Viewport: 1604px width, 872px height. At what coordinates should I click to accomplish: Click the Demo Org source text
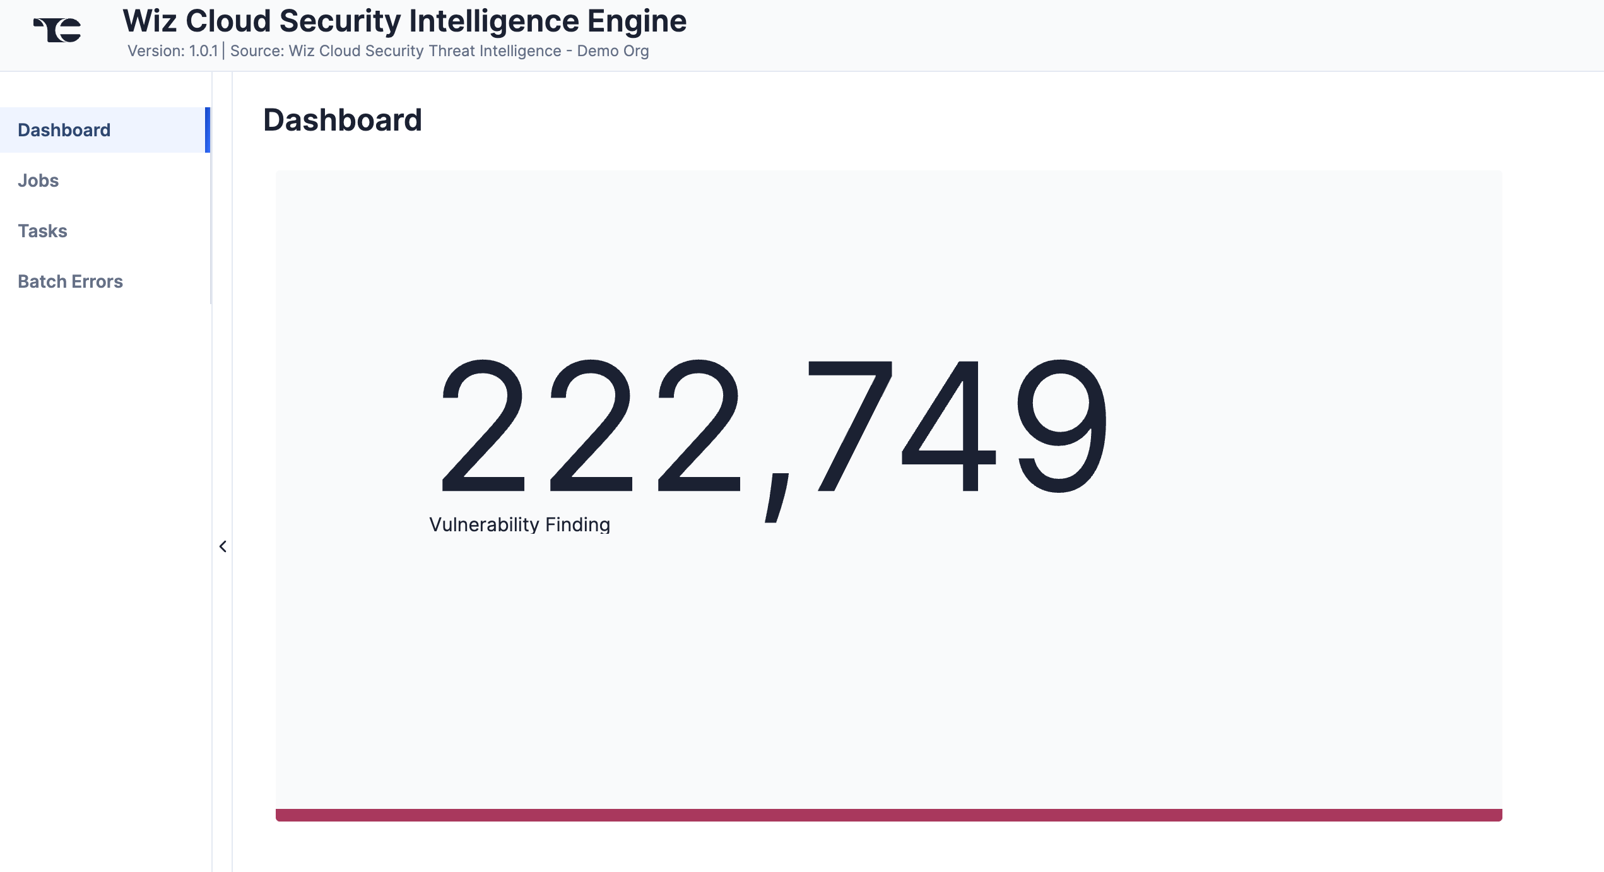[612, 50]
